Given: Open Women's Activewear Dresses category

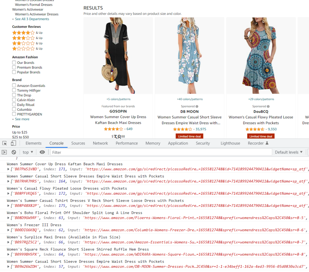Looking at the screenshot, I should (x=37, y=14).
